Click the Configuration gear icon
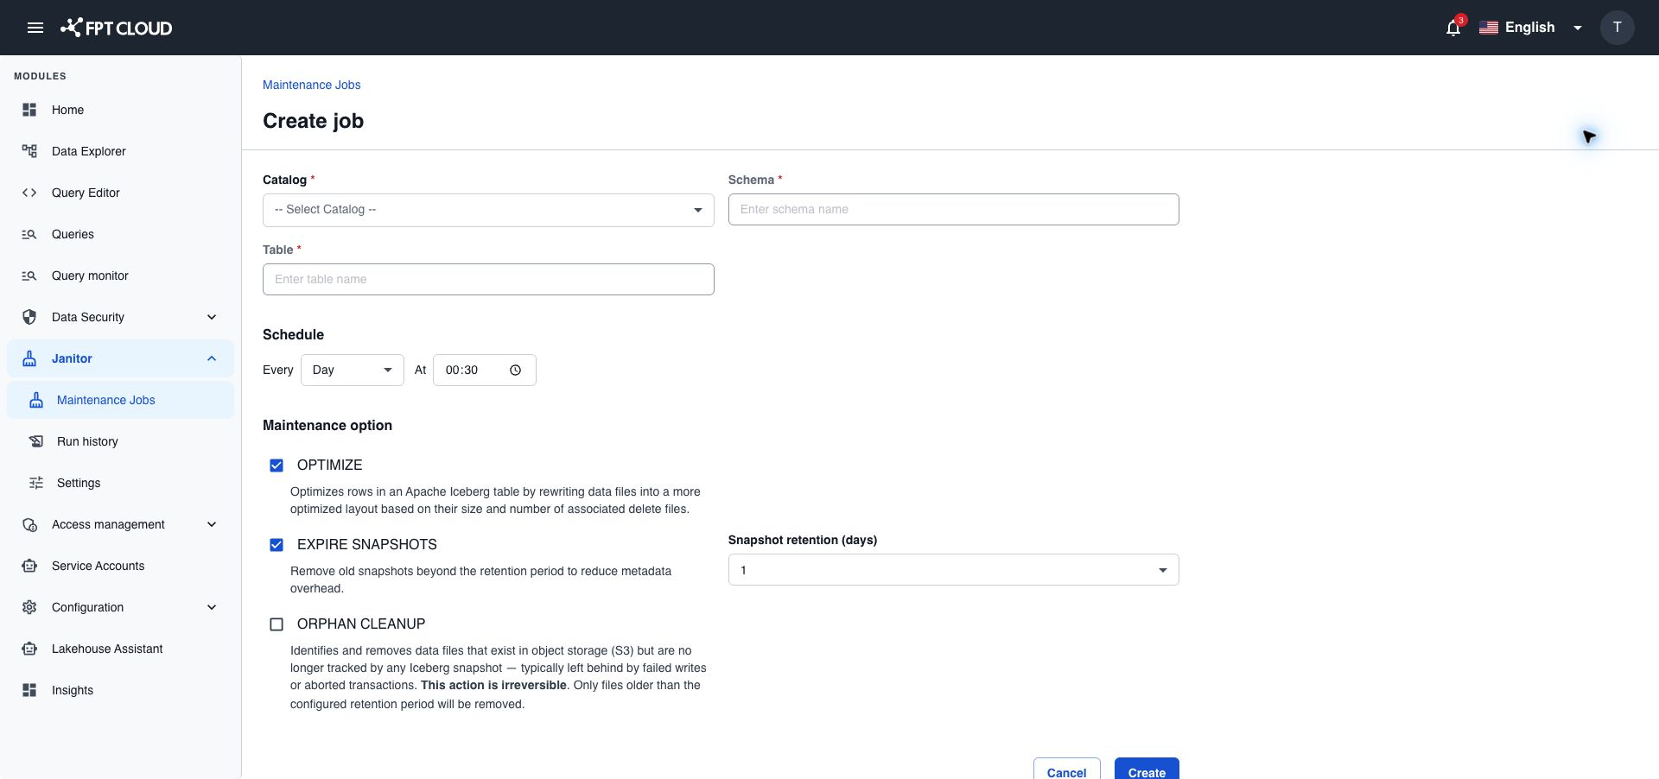This screenshot has width=1659, height=779. coord(29,607)
